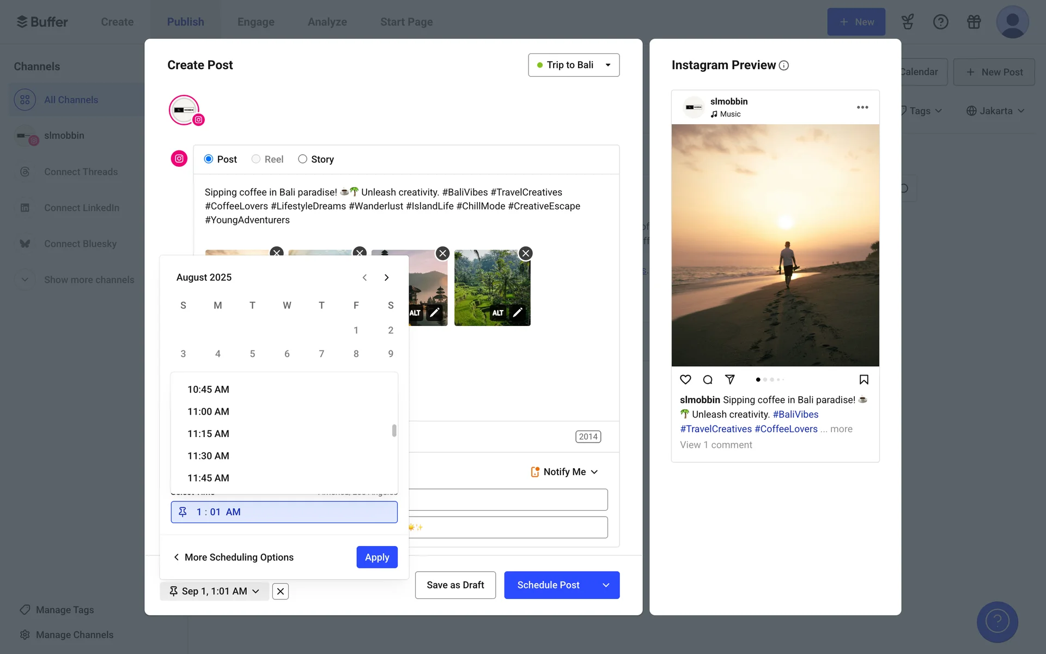The width and height of the screenshot is (1046, 654).
Task: Click Save as Draft button
Action: [x=455, y=585]
